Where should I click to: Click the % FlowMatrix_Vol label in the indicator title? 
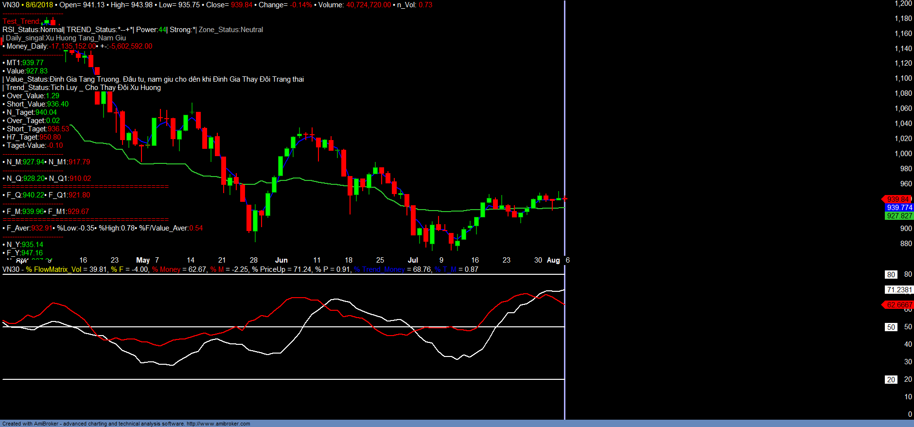53,269
